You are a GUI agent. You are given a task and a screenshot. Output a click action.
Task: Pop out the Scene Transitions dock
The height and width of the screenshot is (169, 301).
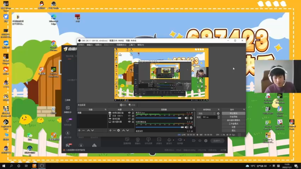point(219,110)
